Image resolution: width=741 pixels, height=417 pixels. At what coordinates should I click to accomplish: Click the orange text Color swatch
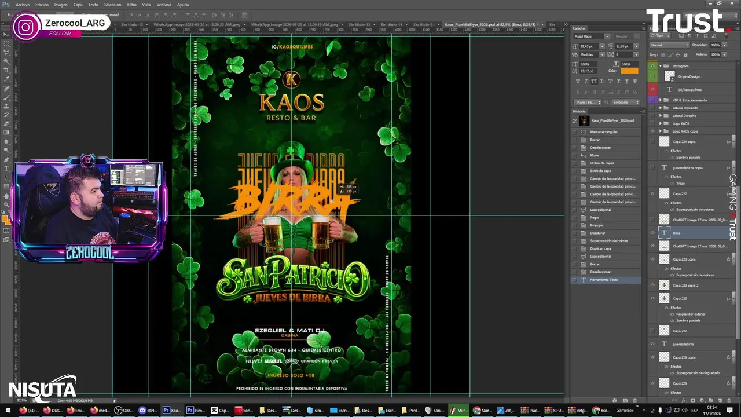(x=629, y=71)
